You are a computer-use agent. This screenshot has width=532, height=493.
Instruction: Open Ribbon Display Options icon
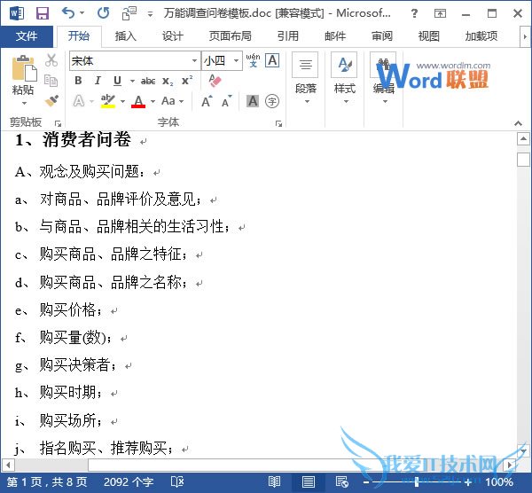pos(440,13)
